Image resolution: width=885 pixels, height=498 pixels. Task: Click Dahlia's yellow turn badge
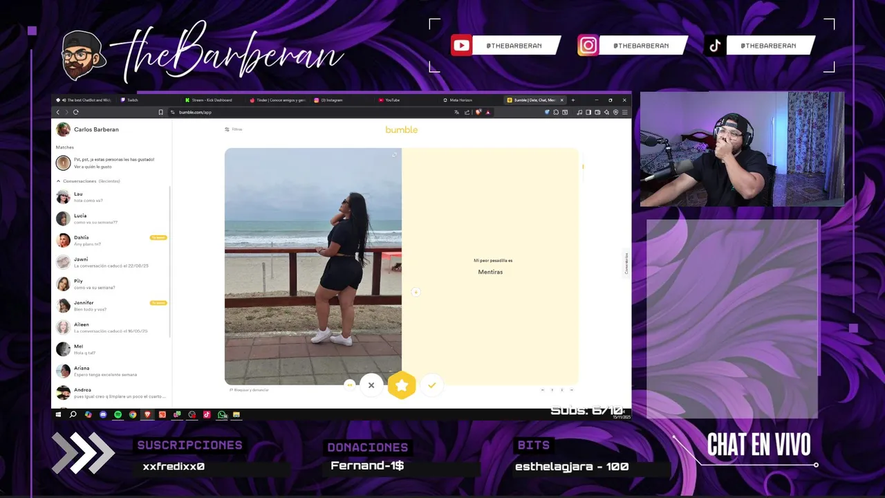(x=158, y=237)
